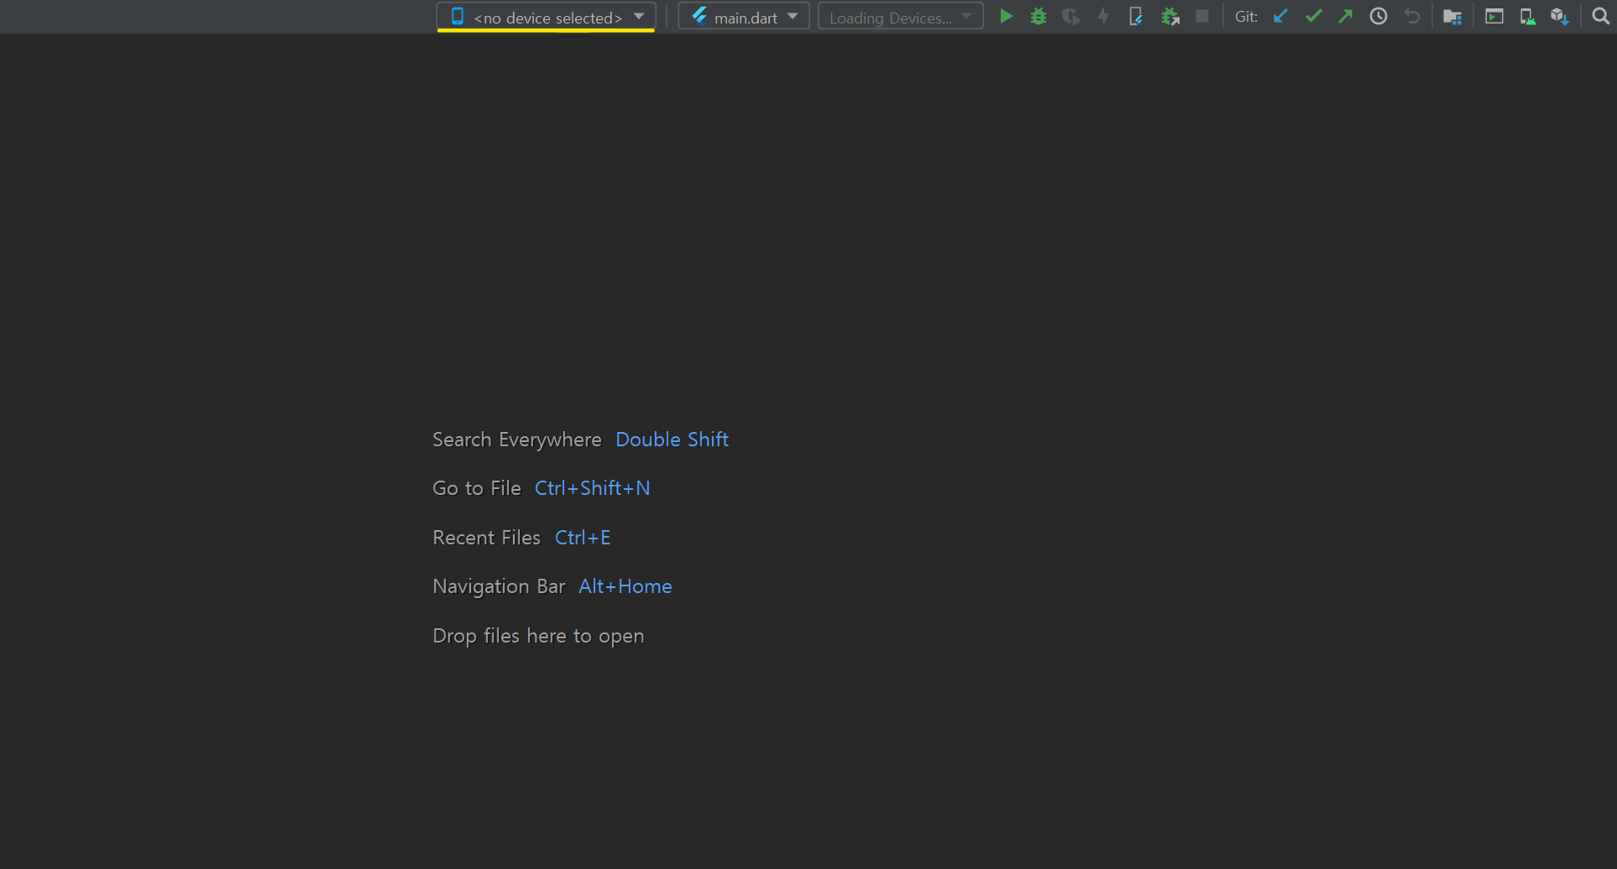The image size is (1617, 869).
Task: Click the Git: toolbar label
Action: (1246, 17)
